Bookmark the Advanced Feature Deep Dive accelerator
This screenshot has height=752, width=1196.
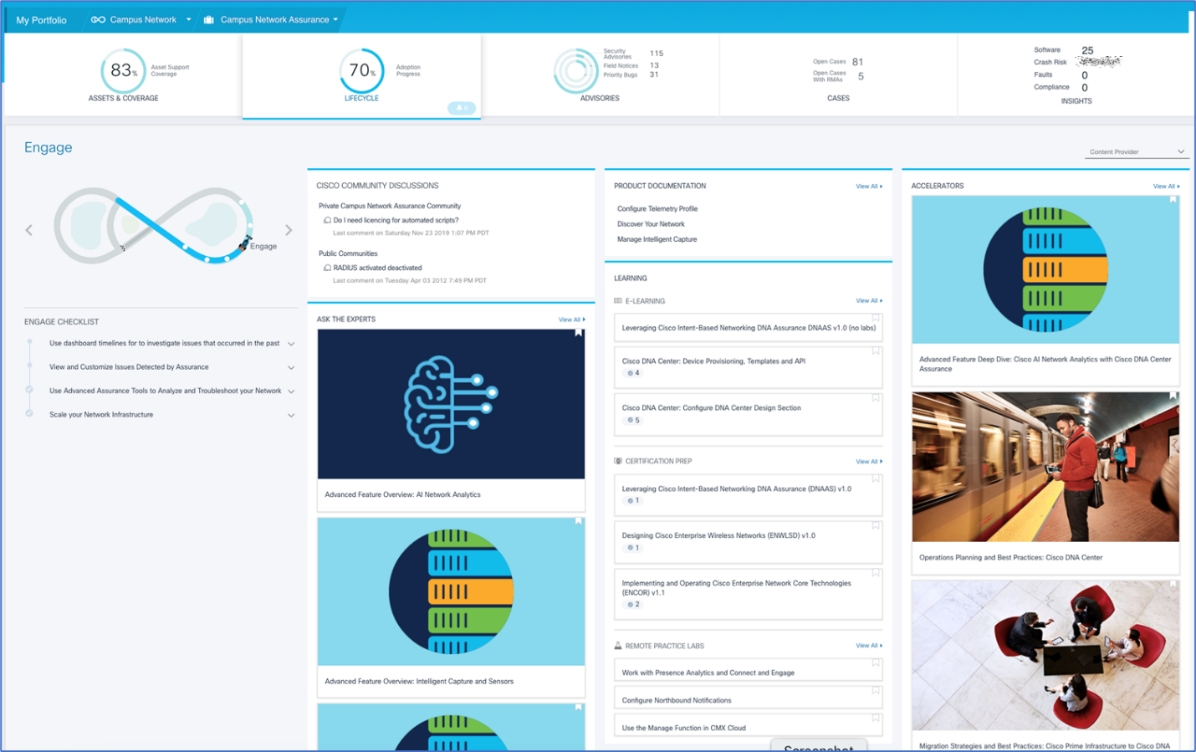(x=1173, y=200)
